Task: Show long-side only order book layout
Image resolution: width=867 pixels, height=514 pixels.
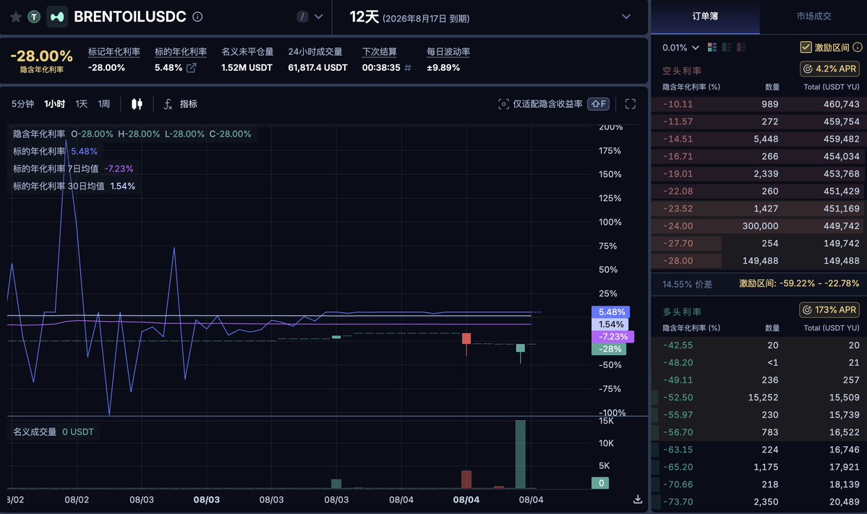Action: [727, 48]
